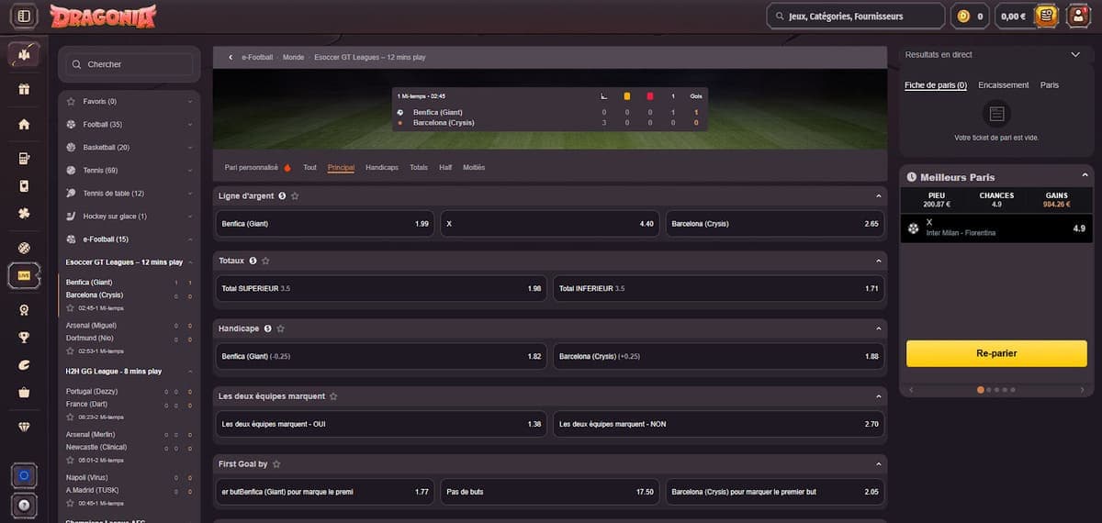The image size is (1102, 523).
Task: Collapse the Totaux market section
Action: coord(879,261)
